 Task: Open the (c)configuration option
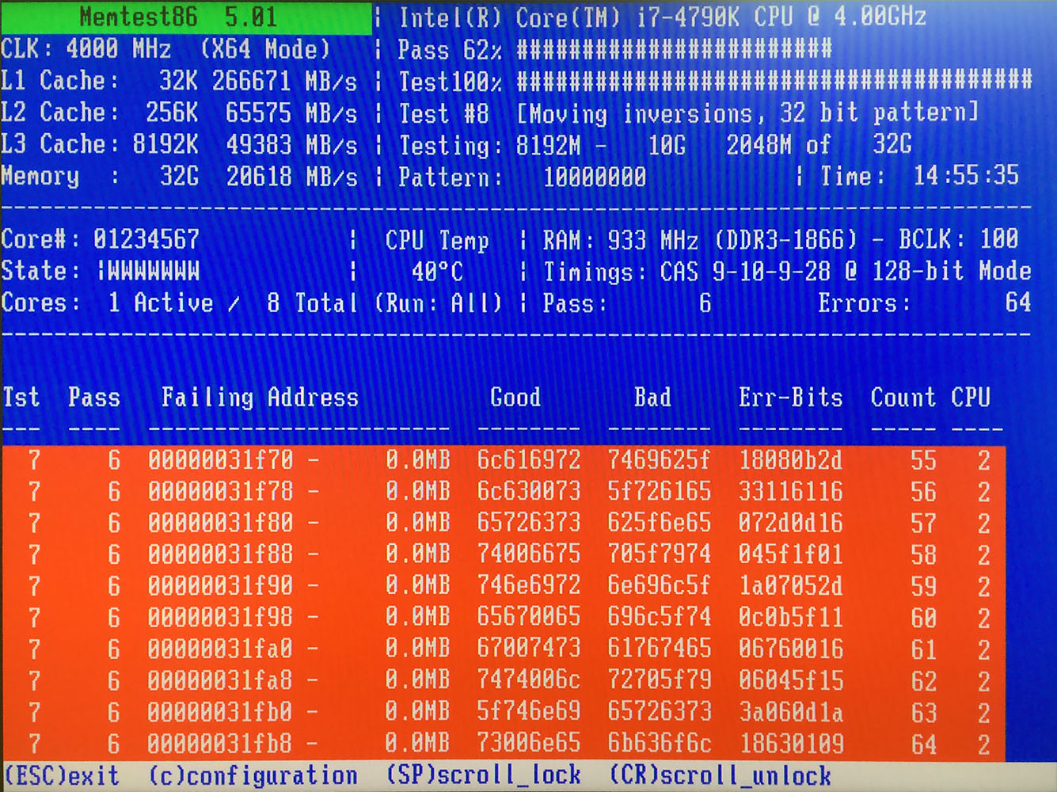coord(253,775)
